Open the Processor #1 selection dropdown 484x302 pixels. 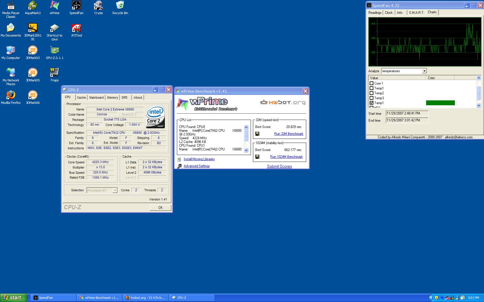[x=115, y=190]
